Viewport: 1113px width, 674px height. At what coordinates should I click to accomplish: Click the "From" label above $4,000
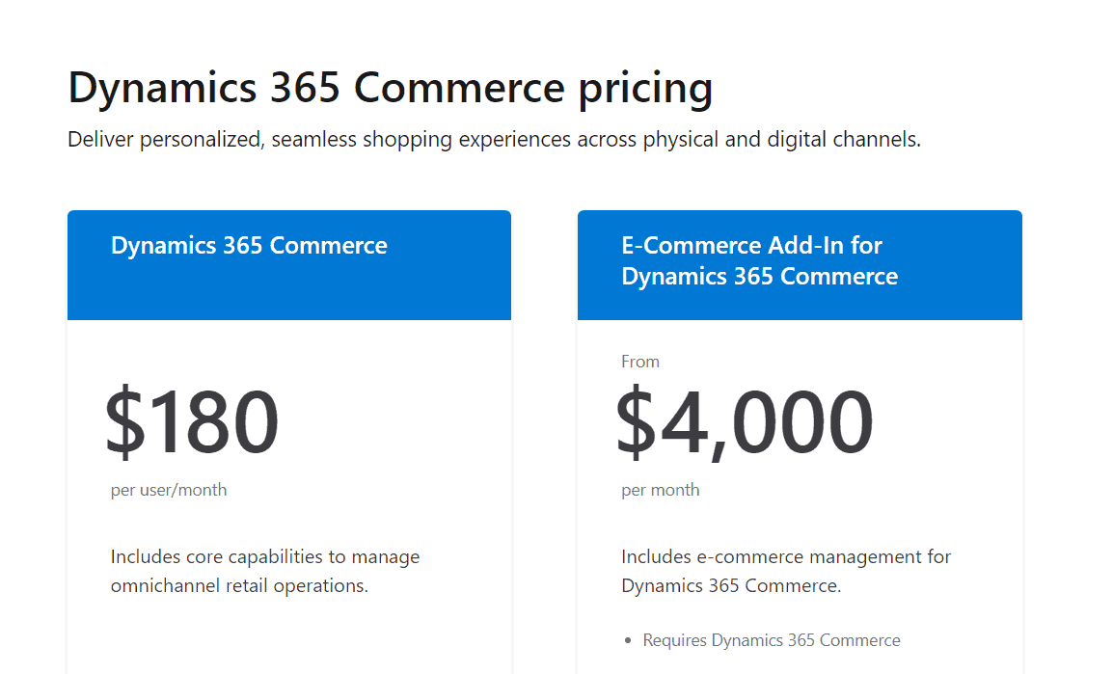(x=640, y=362)
